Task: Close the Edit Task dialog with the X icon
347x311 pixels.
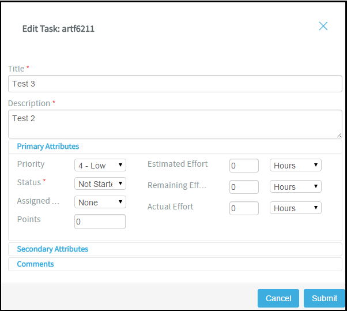Action: click(x=323, y=26)
